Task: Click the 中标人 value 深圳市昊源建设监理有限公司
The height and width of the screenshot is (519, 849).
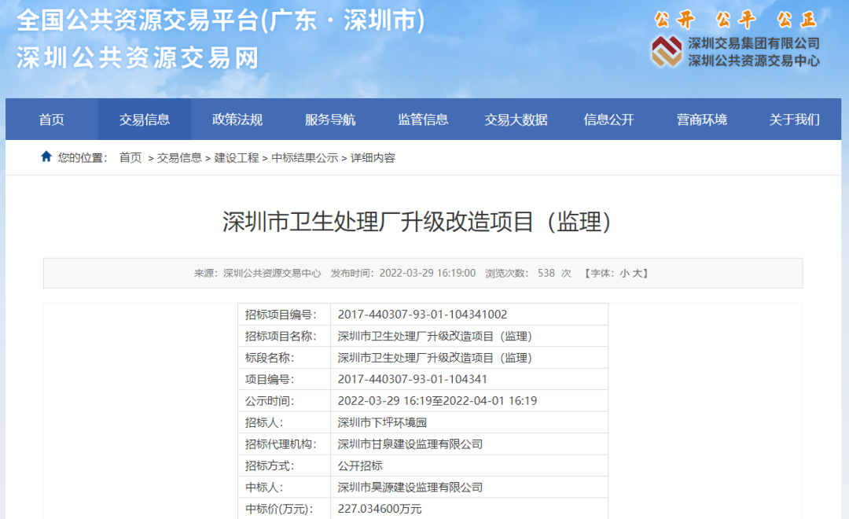Action: coord(410,488)
